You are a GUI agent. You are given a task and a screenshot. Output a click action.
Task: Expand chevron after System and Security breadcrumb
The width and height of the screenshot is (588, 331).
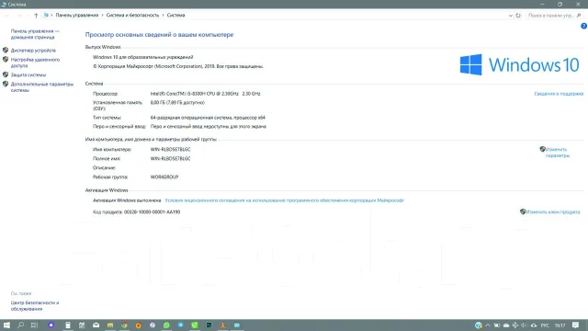click(164, 16)
